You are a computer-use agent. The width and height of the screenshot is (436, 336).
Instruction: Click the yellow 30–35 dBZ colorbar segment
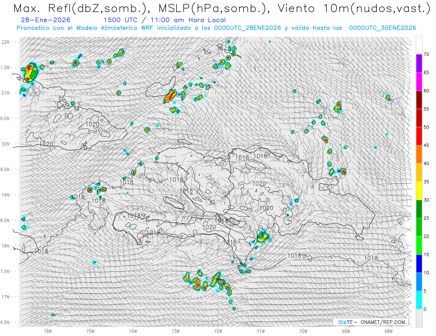419,191
